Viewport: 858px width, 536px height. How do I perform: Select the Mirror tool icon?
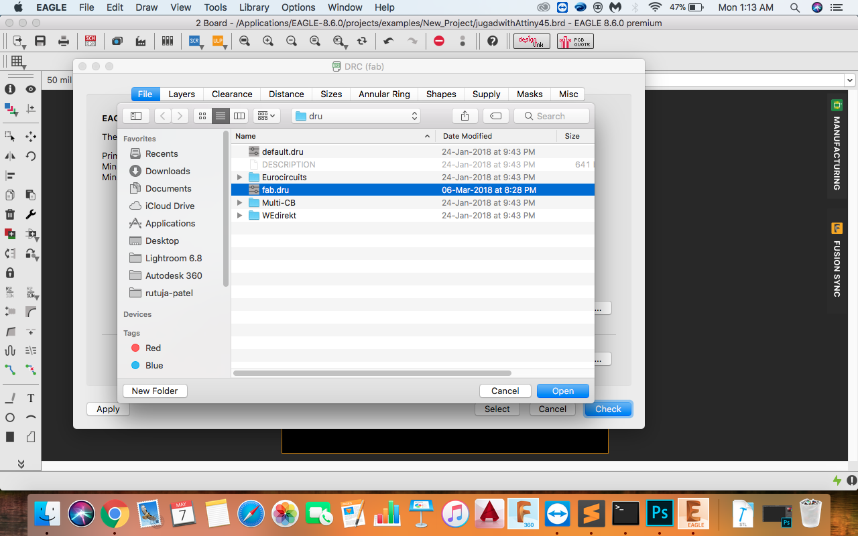(x=10, y=156)
